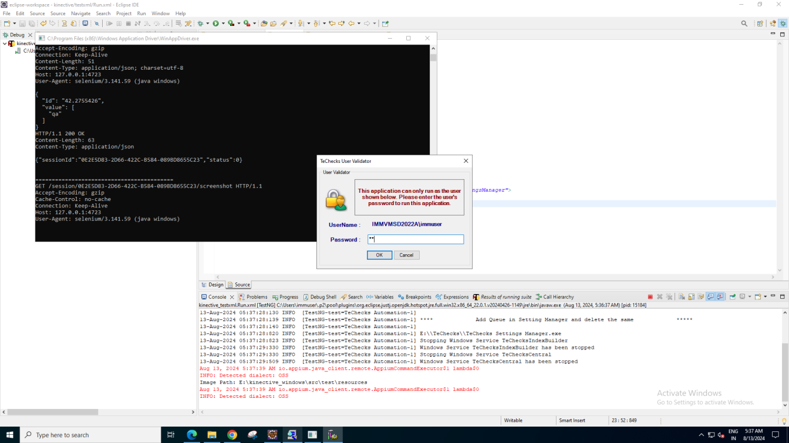Screen dimensions: 789x443
Task: Click the Terminate square icon in main toolbar
Action: [x=128, y=23]
